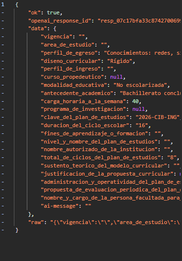Click the "raw" key
Screen dimensions: 182x261
[36, 223]
